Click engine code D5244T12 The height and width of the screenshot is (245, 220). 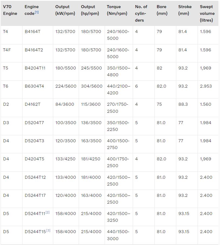pos(35,177)
